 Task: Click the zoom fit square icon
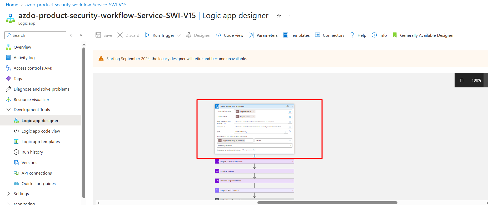462,80
